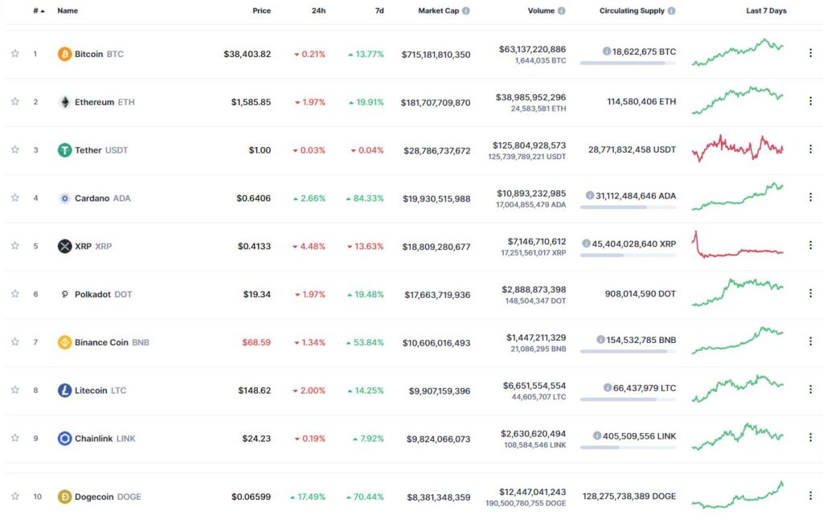
Task: Open the Litecoin row options menu
Action: click(810, 390)
